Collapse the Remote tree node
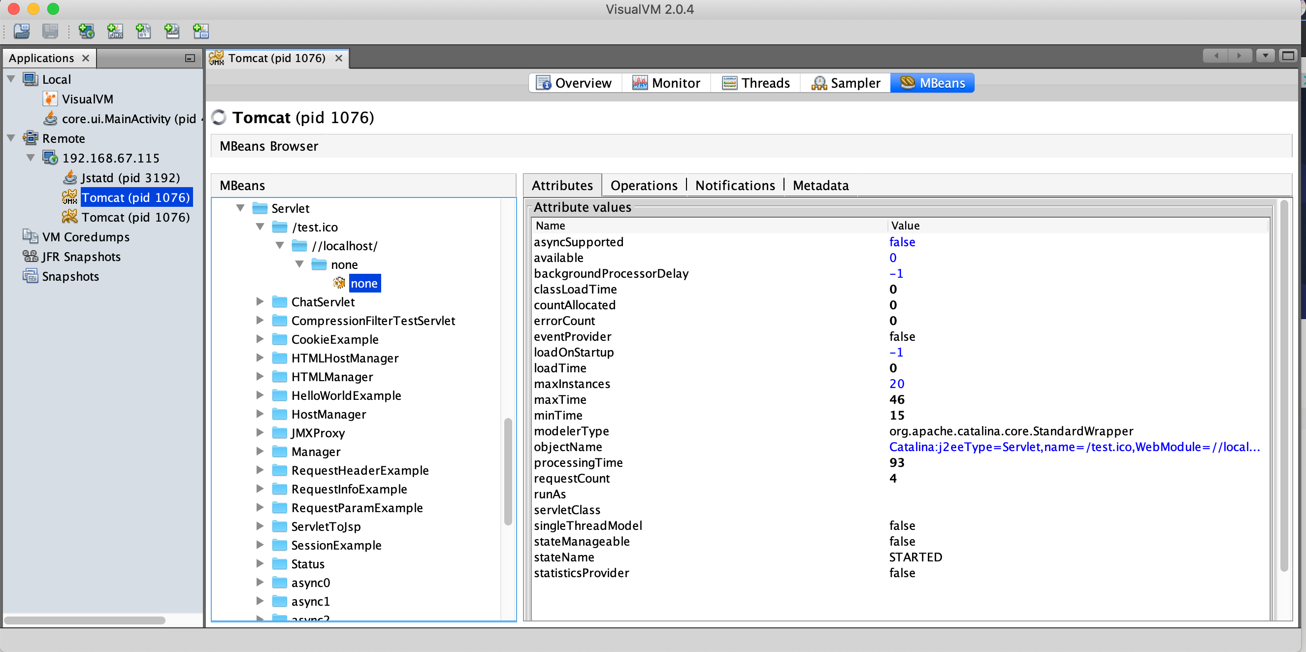1306x652 pixels. tap(11, 138)
